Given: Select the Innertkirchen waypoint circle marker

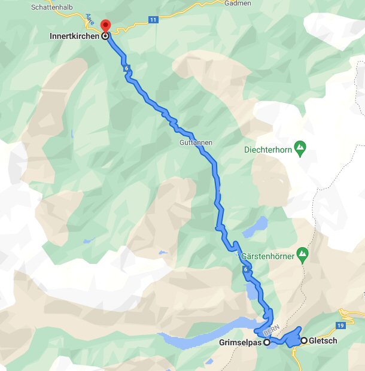Looking at the screenshot, I should point(105,36).
